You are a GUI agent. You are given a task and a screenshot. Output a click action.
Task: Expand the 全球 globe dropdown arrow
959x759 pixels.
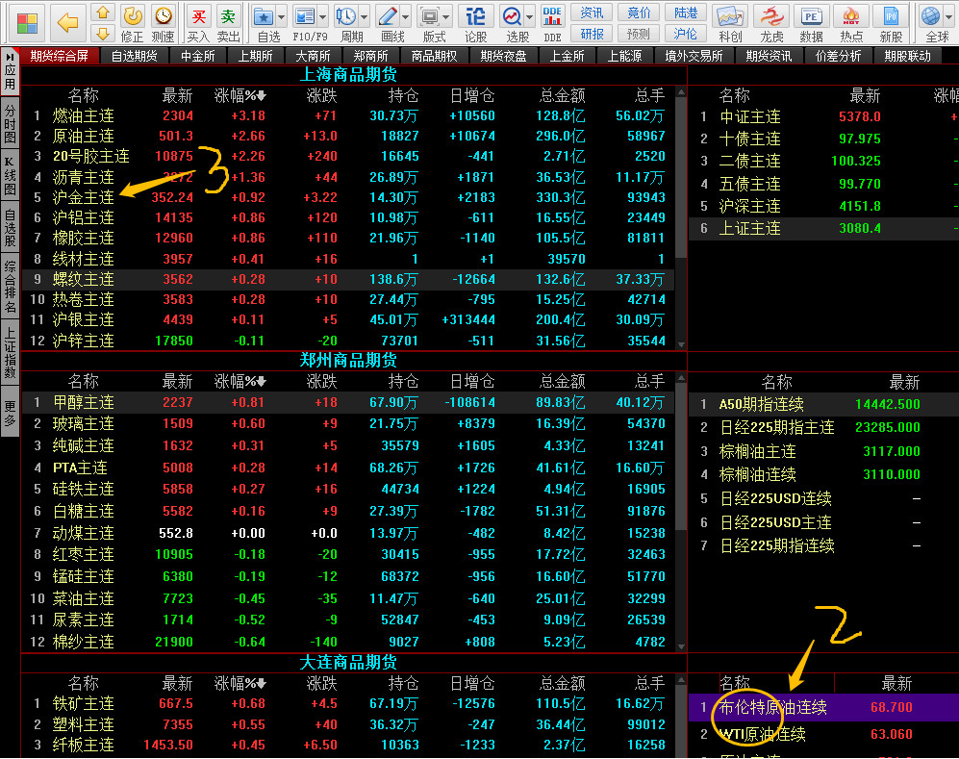pos(947,17)
